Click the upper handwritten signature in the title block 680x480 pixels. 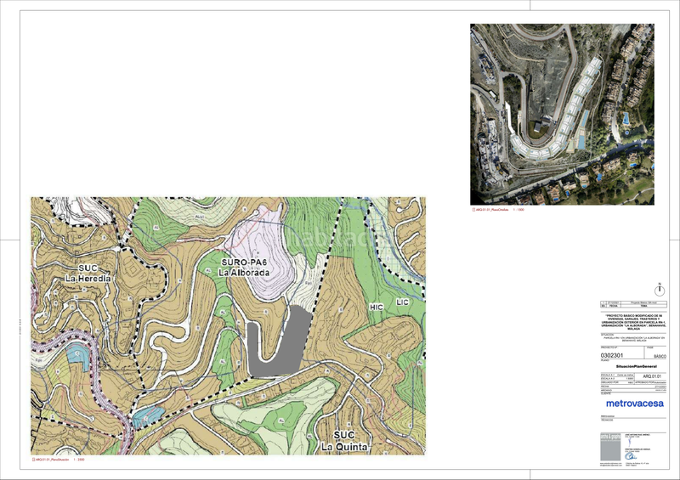pos(630,442)
